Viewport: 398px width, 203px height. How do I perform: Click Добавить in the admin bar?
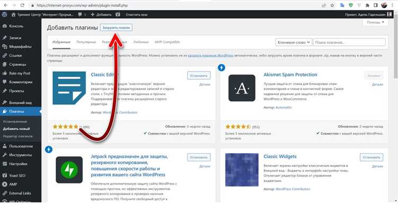(101, 15)
